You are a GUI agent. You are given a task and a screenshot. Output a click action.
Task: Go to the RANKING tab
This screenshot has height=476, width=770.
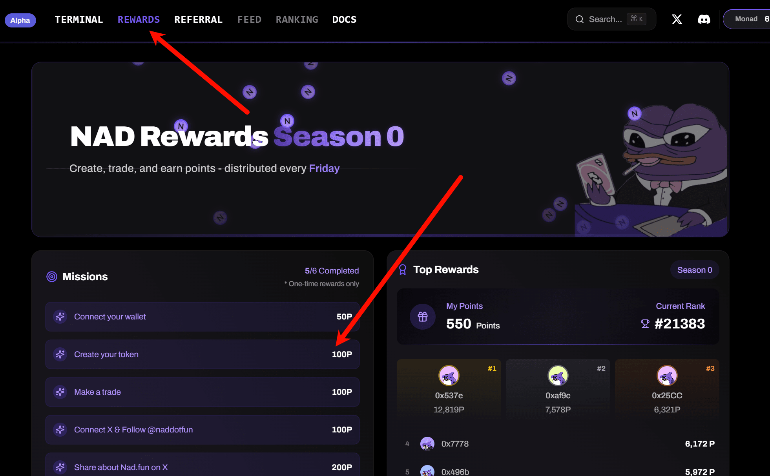point(297,19)
